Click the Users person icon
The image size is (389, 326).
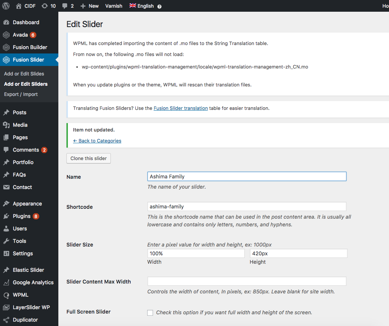(6, 229)
